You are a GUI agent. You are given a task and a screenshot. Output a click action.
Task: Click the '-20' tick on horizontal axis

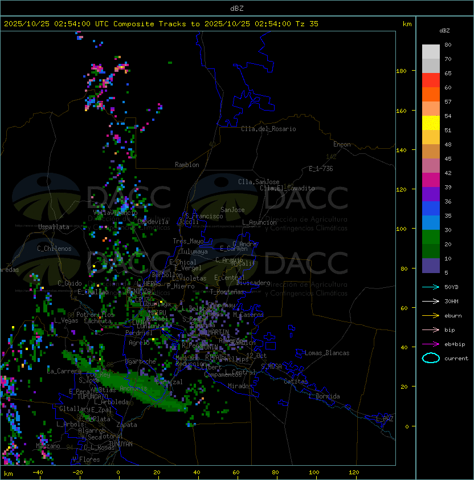click(77, 473)
